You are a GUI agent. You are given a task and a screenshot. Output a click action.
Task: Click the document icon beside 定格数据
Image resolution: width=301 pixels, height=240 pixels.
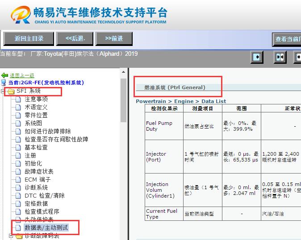(18, 204)
